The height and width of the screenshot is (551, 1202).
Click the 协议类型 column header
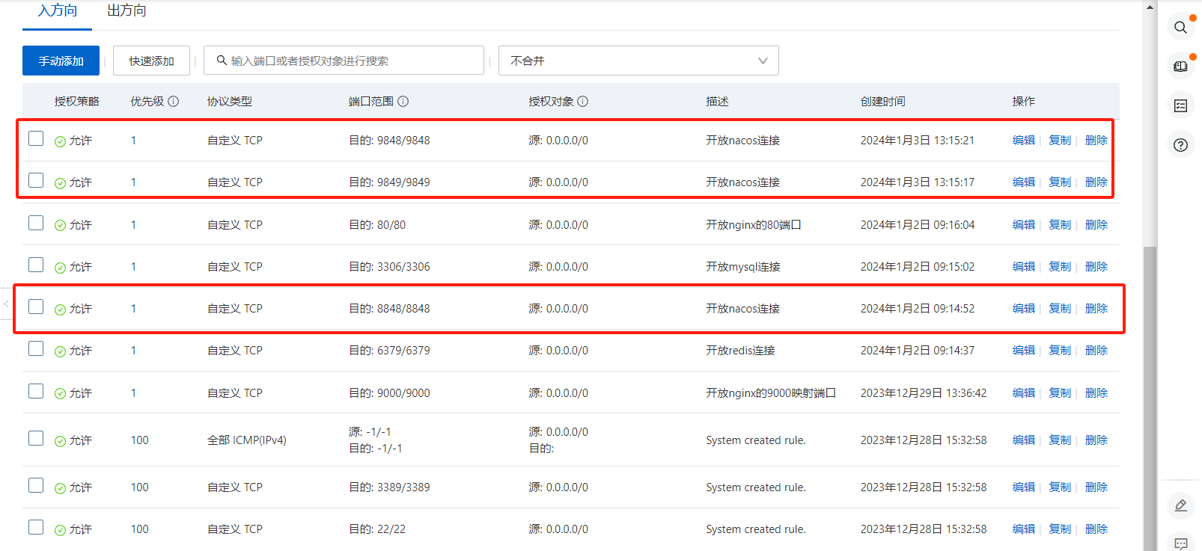(229, 102)
